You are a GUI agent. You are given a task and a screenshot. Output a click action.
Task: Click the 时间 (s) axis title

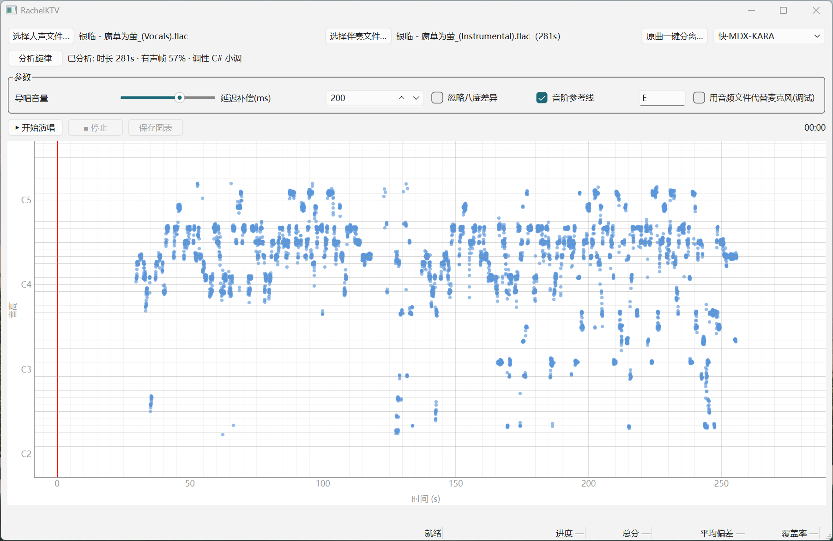click(426, 499)
